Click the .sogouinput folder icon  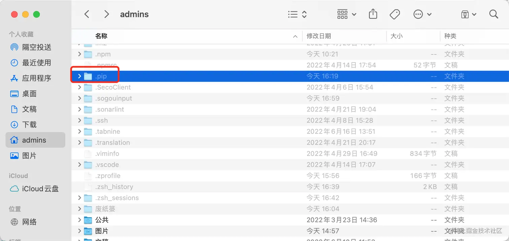pyautogui.click(x=88, y=98)
